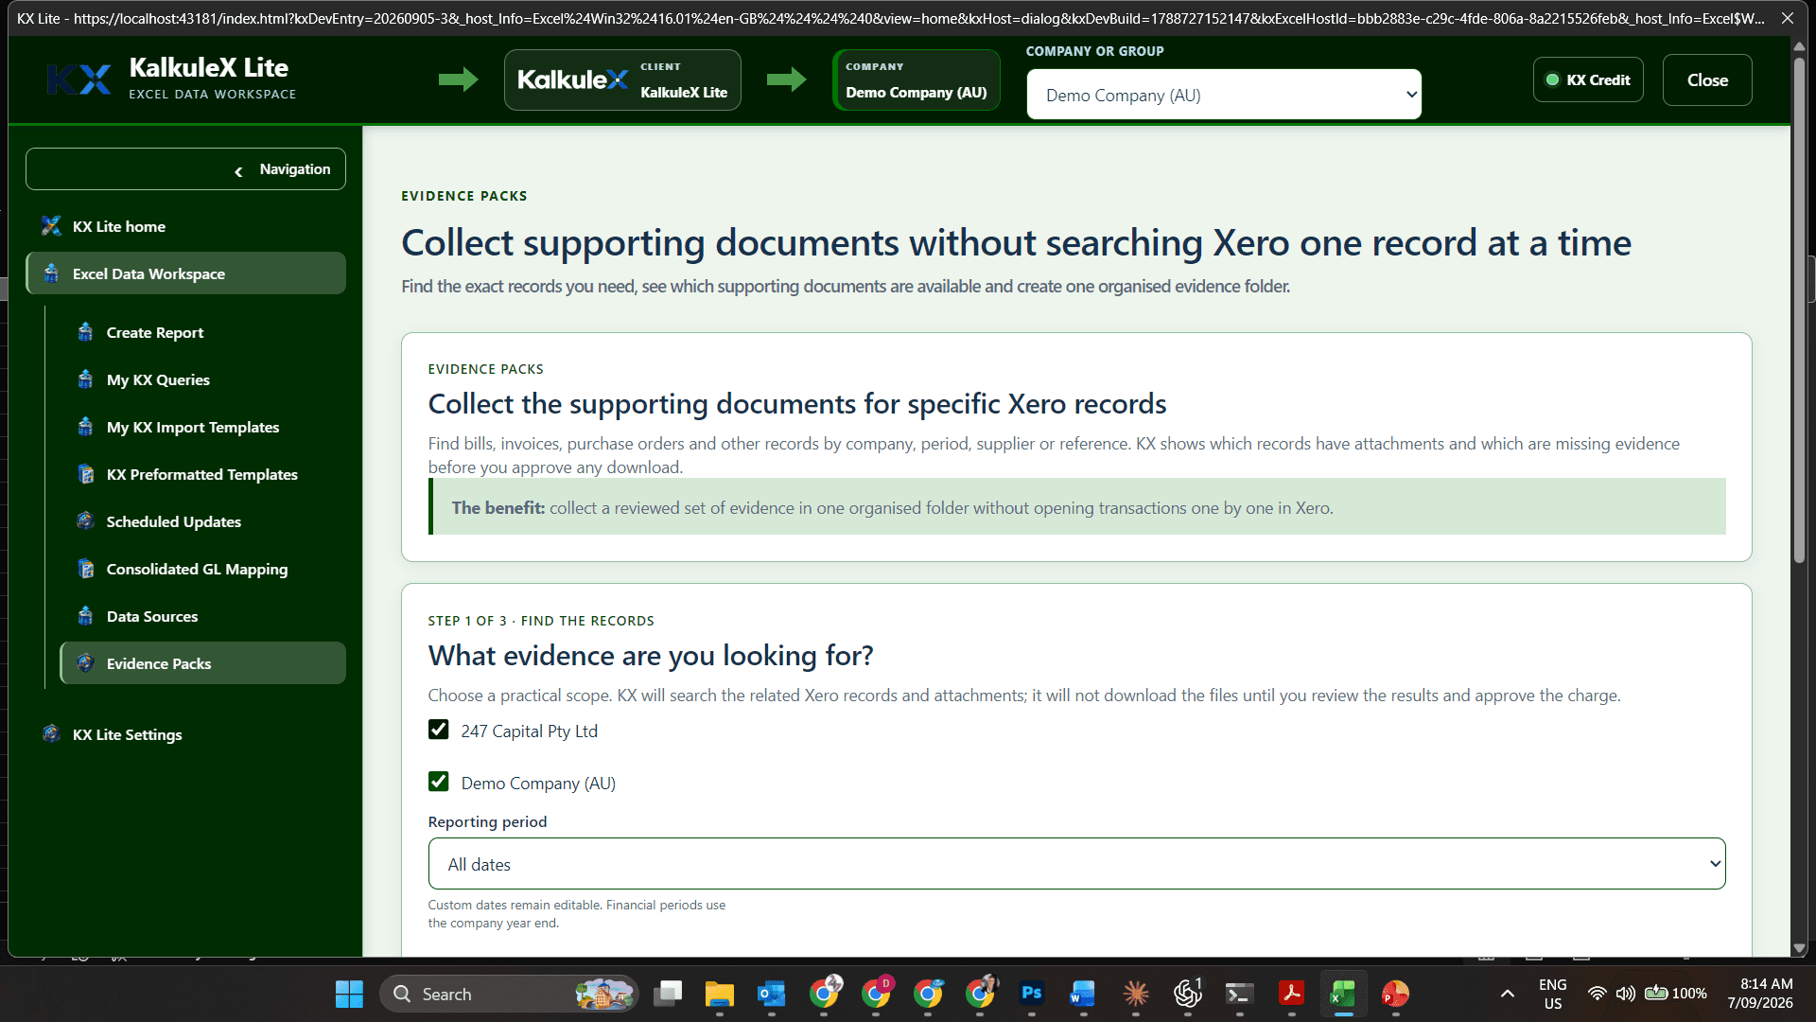
Task: Open the ChatGPT app on the taskbar
Action: pyautogui.click(x=1187, y=994)
